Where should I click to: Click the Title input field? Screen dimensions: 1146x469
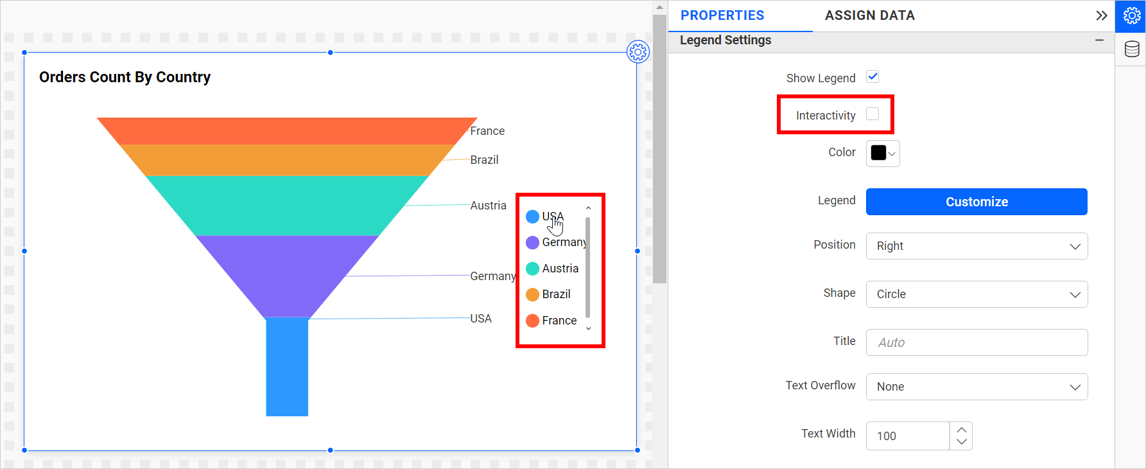click(976, 342)
